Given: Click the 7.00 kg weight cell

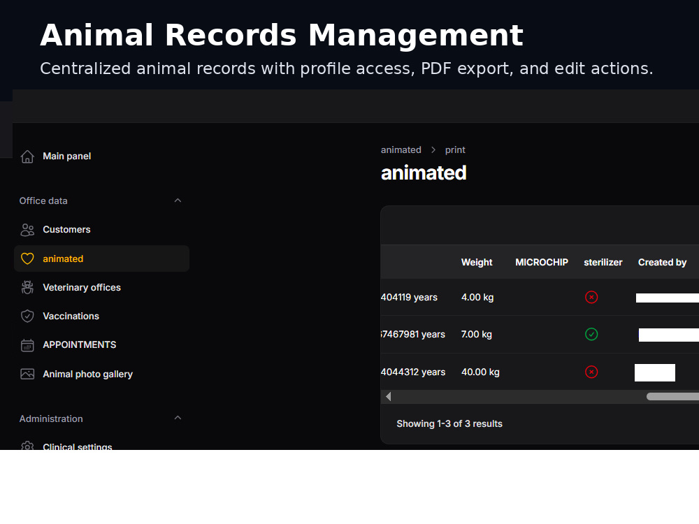Looking at the screenshot, I should pos(477,334).
